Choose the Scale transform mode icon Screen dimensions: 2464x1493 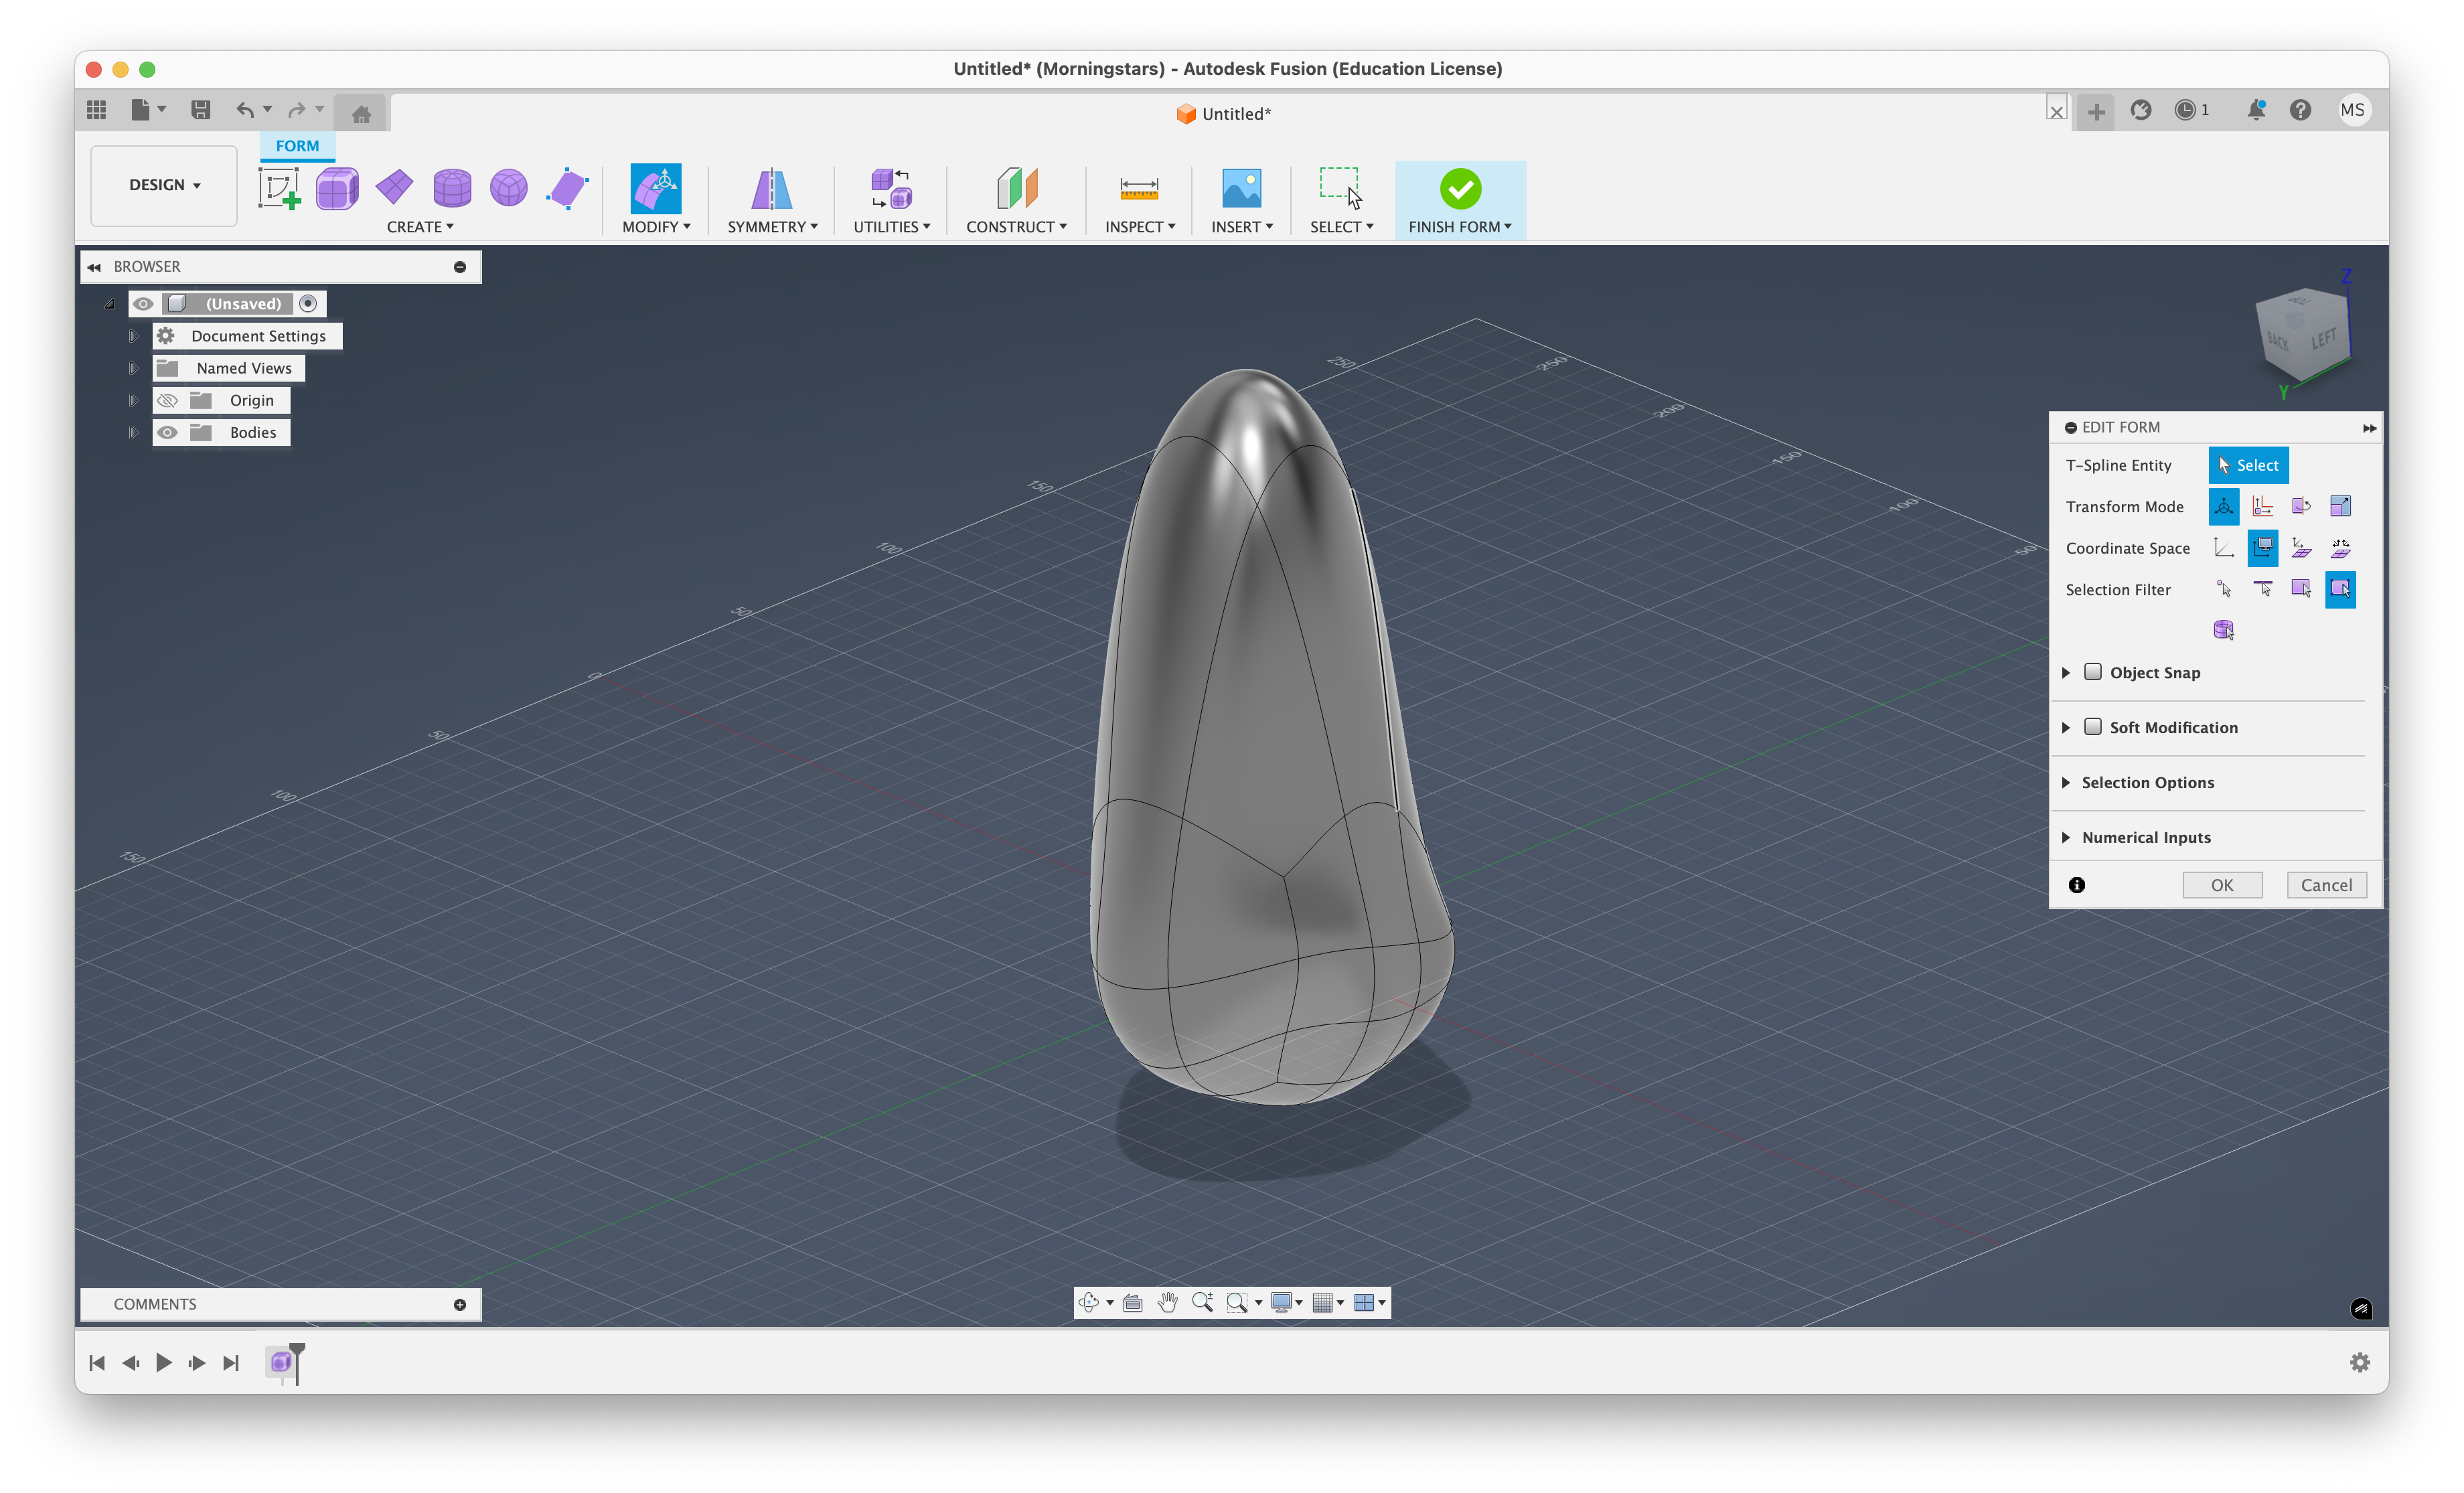pyautogui.click(x=2340, y=506)
